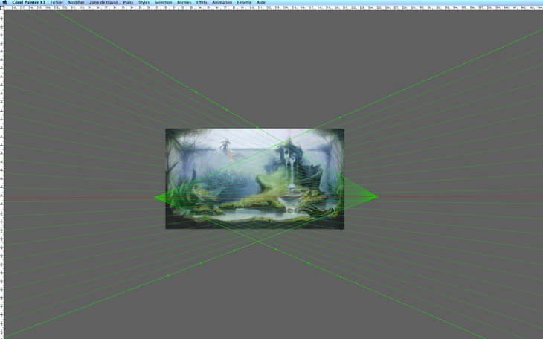Viewport: 543px width, 339px height.
Task: Open the Formes menu
Action: pyautogui.click(x=183, y=2)
